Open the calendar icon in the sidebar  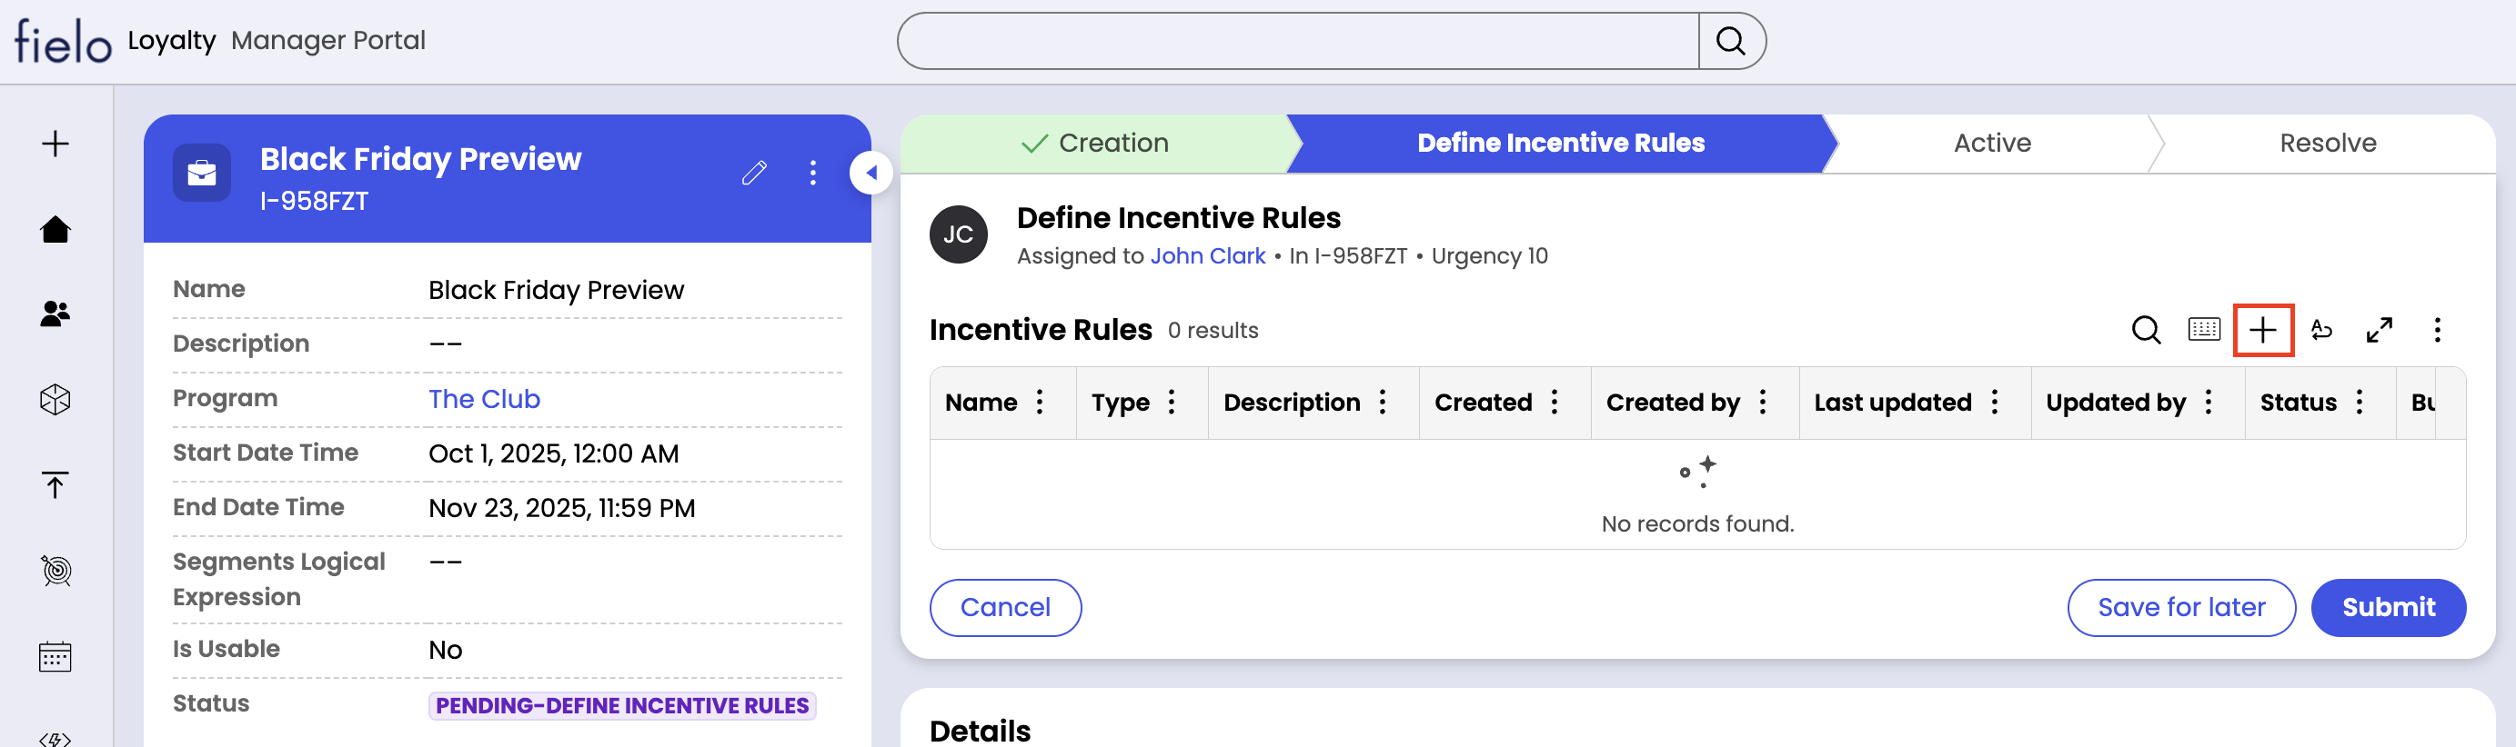click(55, 656)
